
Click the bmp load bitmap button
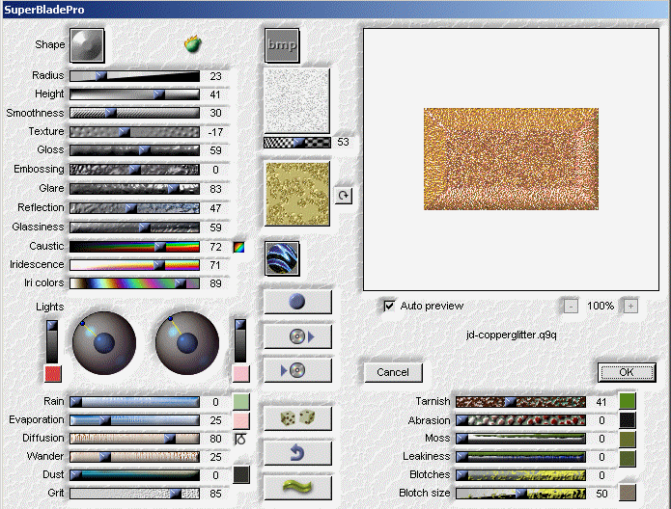282,45
